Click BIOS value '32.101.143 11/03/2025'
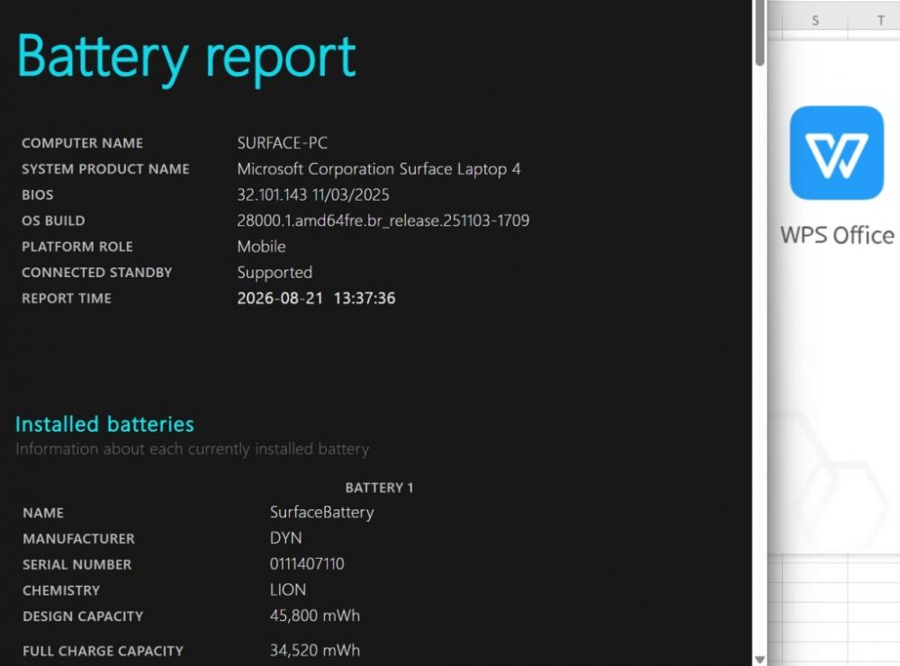The height and width of the screenshot is (666, 900). click(313, 194)
